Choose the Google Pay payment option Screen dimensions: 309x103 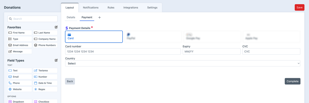coord(212,36)
